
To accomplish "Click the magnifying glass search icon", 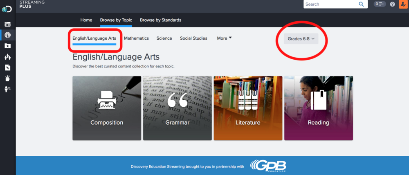I will coord(361,4).
